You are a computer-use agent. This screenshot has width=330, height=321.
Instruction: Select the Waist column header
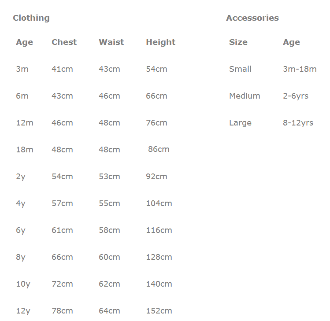pyautogui.click(x=111, y=42)
